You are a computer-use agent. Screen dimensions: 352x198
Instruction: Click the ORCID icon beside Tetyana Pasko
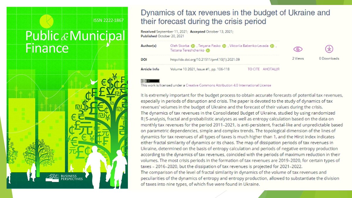[x=224, y=46]
